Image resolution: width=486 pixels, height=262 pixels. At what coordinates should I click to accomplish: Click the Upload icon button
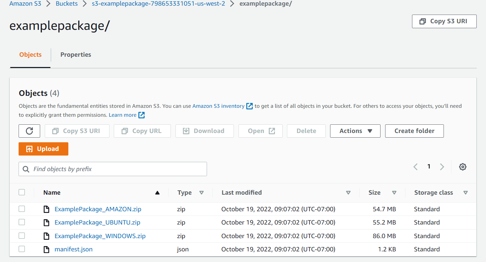click(x=30, y=149)
